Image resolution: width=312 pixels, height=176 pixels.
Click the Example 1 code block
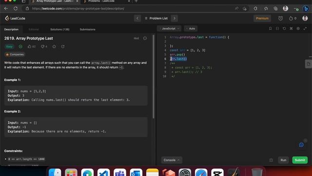76,96
